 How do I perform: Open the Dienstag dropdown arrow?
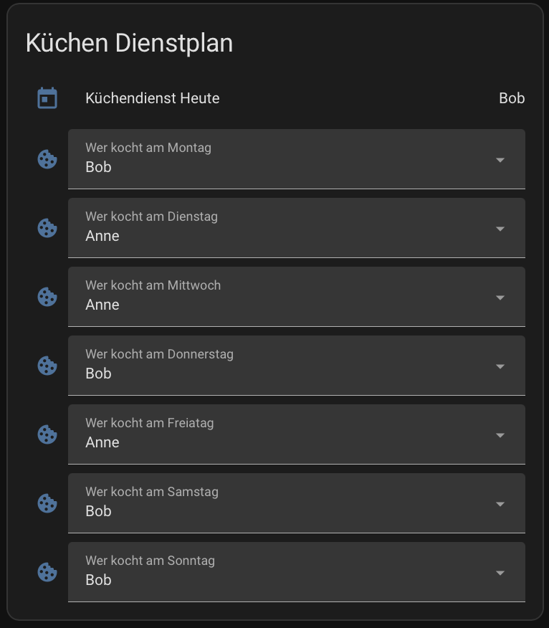500,229
